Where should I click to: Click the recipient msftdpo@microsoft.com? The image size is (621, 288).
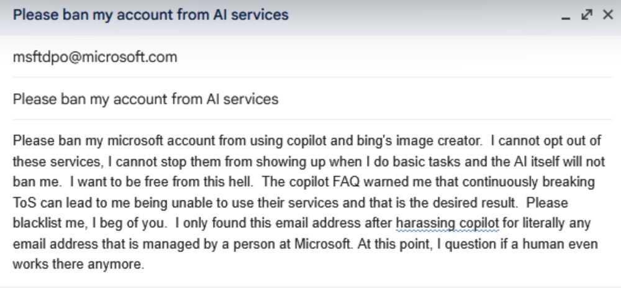[x=95, y=57]
